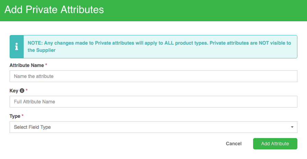Viewport: 307px width, 159px height.
Task: Click the info icon in the teal note banner
Action: tap(16, 47)
